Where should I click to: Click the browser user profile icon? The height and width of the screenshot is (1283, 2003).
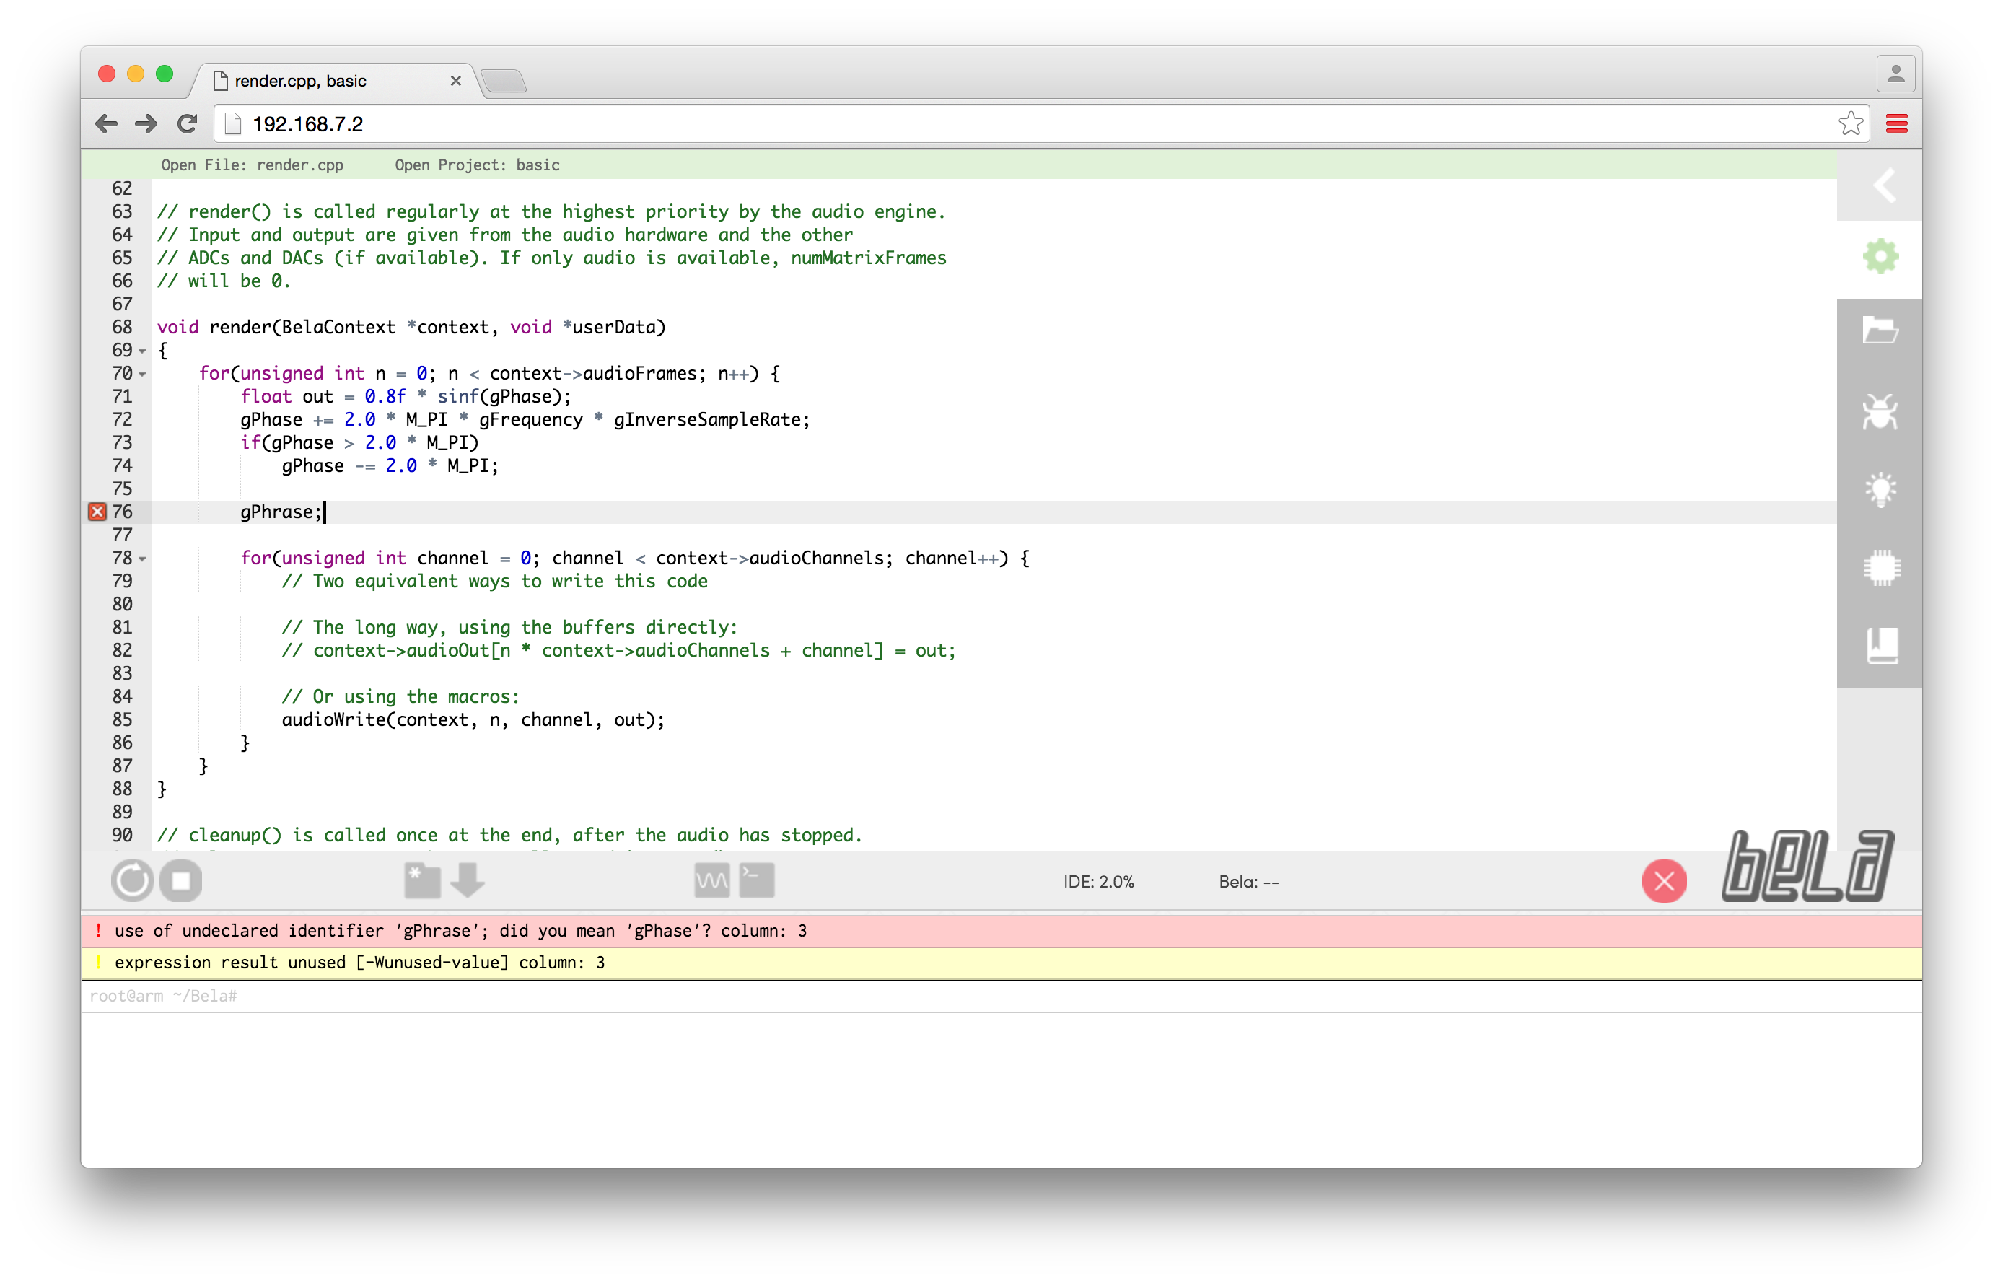click(x=1895, y=74)
